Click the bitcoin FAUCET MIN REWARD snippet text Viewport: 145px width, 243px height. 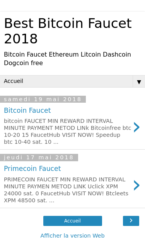point(67,131)
